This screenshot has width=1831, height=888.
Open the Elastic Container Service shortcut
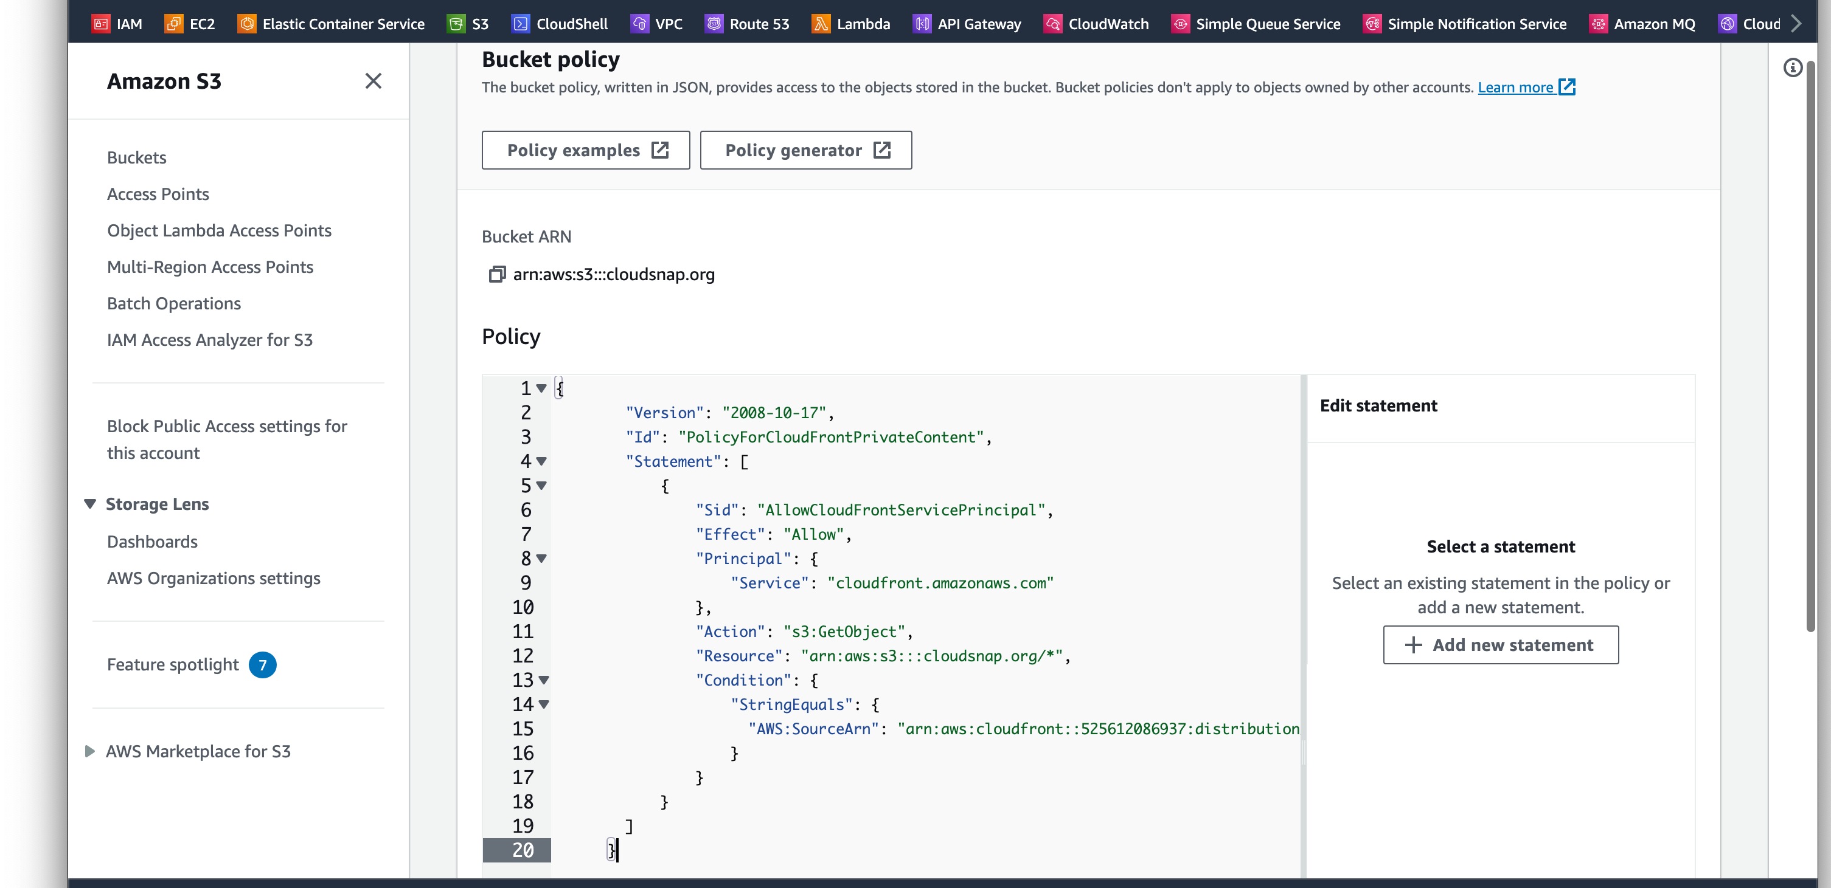[x=332, y=24]
